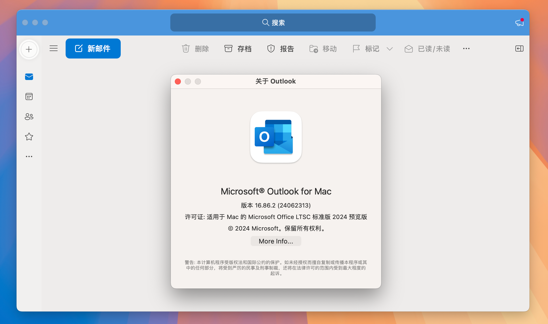The width and height of the screenshot is (548, 324).
Task: Open the search input field
Action: pyautogui.click(x=274, y=22)
